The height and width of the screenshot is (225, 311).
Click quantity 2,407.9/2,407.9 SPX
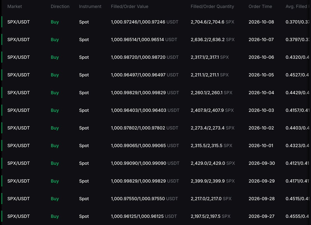click(212, 110)
